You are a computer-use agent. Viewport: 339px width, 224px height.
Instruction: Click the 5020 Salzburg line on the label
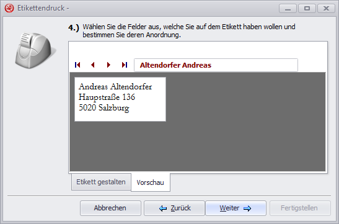coord(104,108)
